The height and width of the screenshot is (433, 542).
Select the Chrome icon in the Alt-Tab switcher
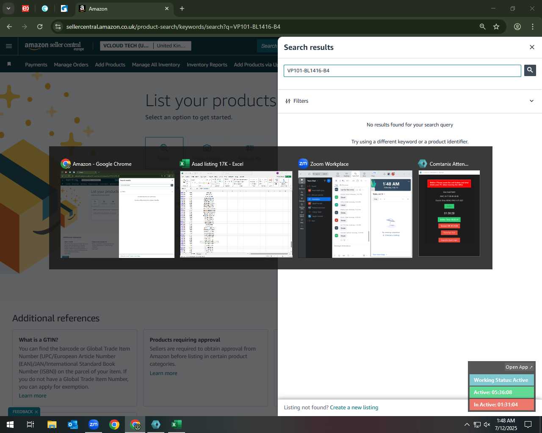[66, 164]
